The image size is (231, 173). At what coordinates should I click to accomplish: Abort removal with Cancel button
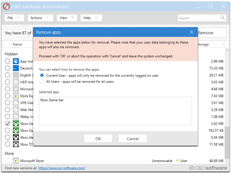(x=133, y=138)
